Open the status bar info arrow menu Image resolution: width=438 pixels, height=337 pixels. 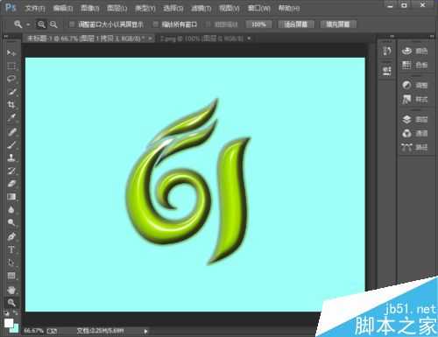[x=145, y=331]
